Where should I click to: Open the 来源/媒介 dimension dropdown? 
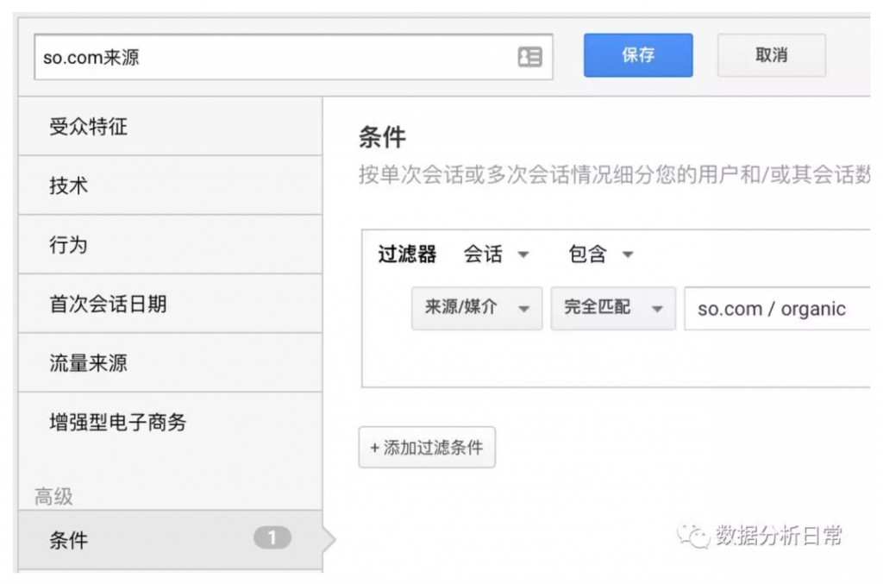point(476,308)
